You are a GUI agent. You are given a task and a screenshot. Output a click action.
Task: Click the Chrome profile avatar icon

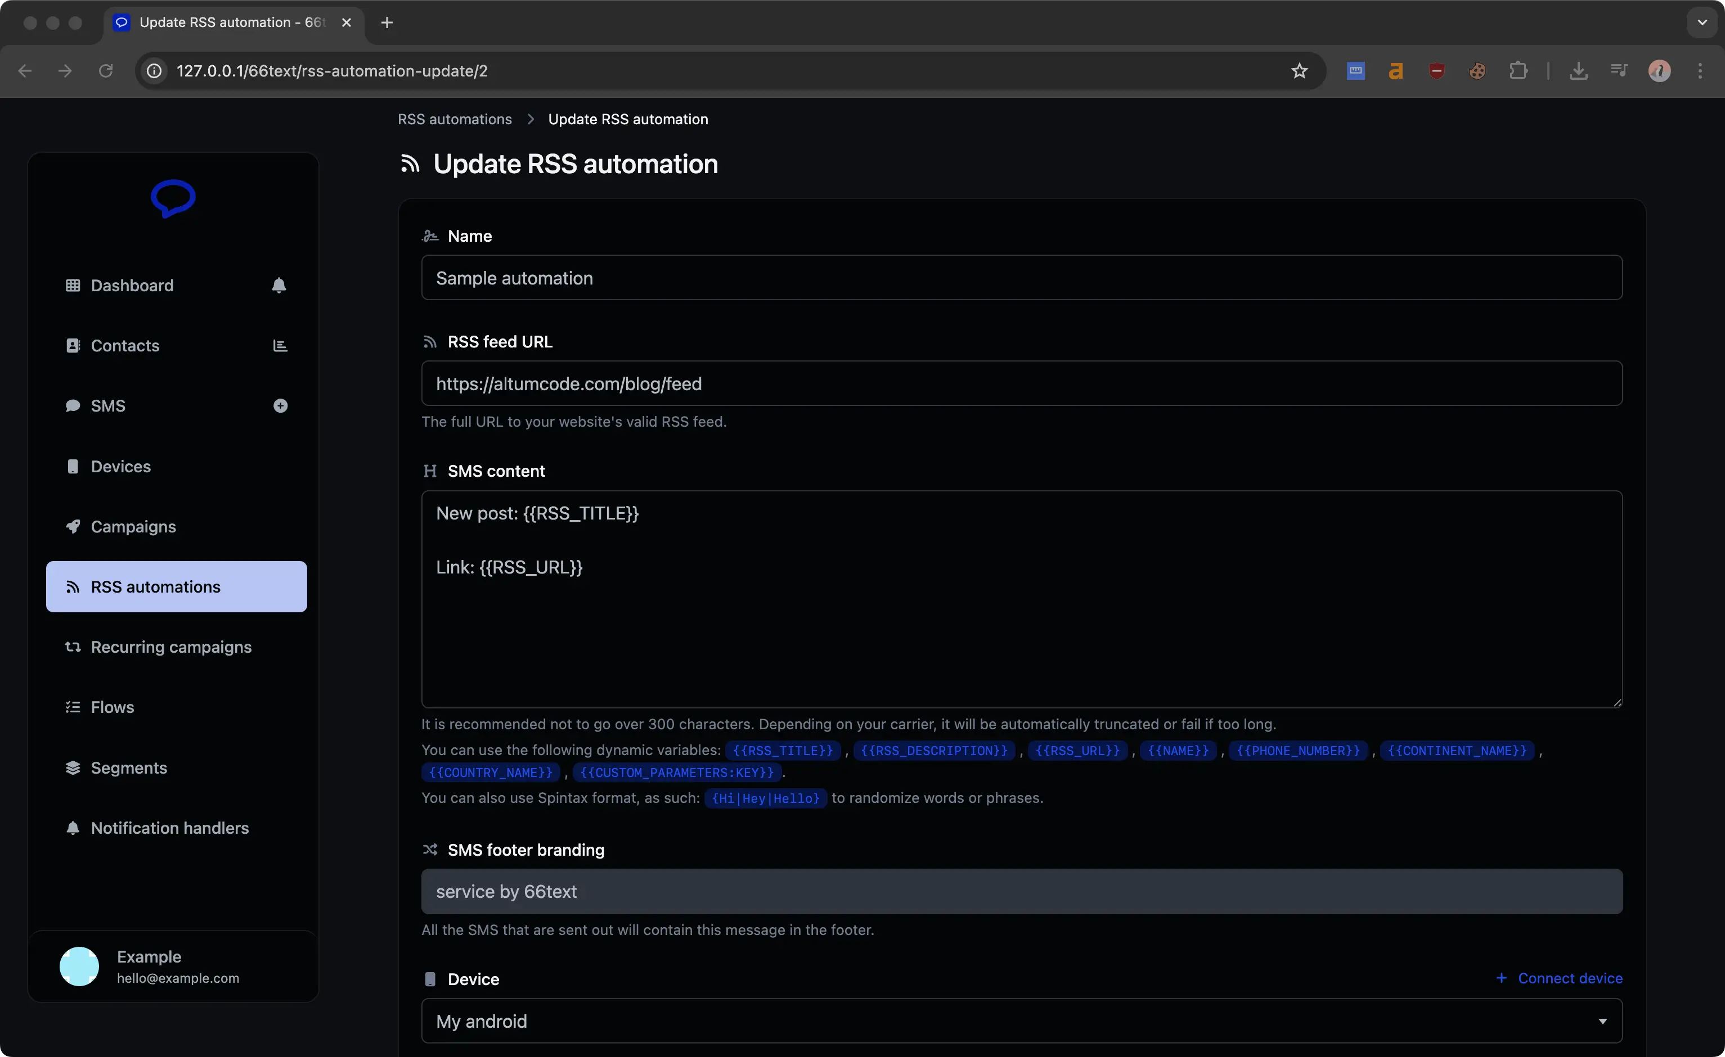point(1659,71)
